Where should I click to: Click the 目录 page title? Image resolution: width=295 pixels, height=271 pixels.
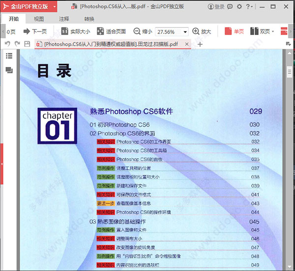click(54, 71)
